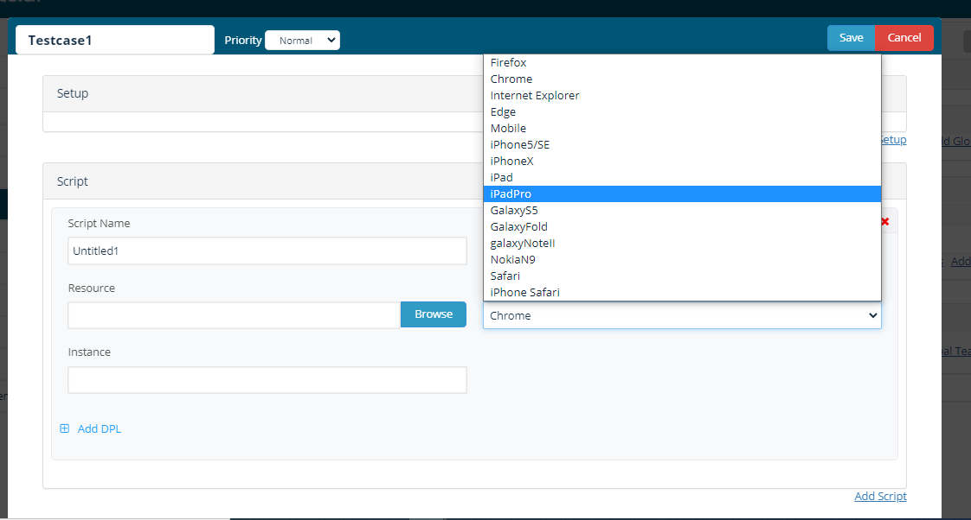Screen dimensions: 971x520
Task: Select iPhoneX in the dropdown list
Action: 682,161
